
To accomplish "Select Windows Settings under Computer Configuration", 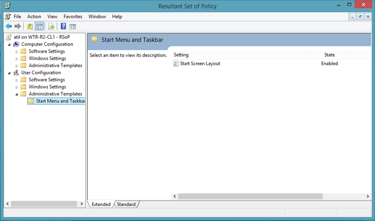I will tap(47, 58).
